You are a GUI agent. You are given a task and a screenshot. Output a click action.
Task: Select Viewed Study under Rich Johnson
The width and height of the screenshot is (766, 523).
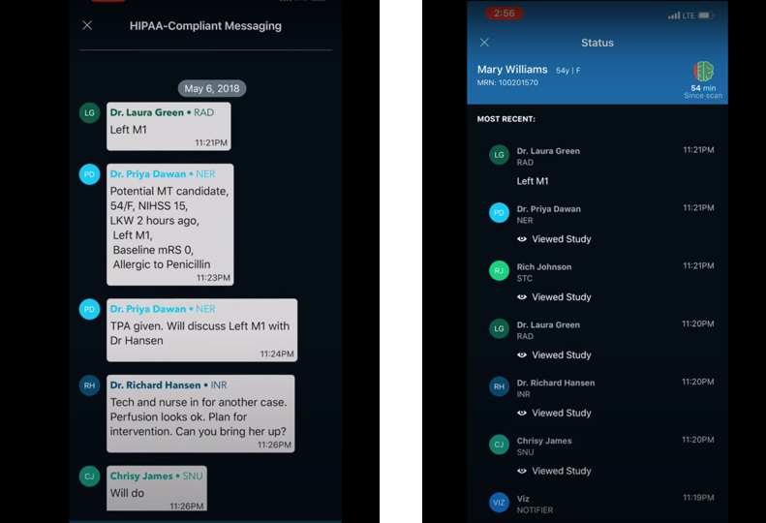[562, 297]
